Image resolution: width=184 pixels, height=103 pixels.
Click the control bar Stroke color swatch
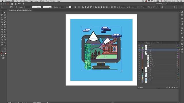16,7
